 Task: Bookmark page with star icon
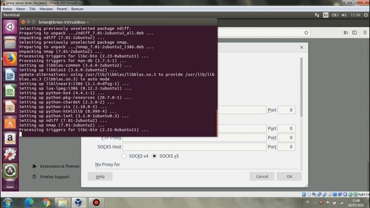pos(306,33)
